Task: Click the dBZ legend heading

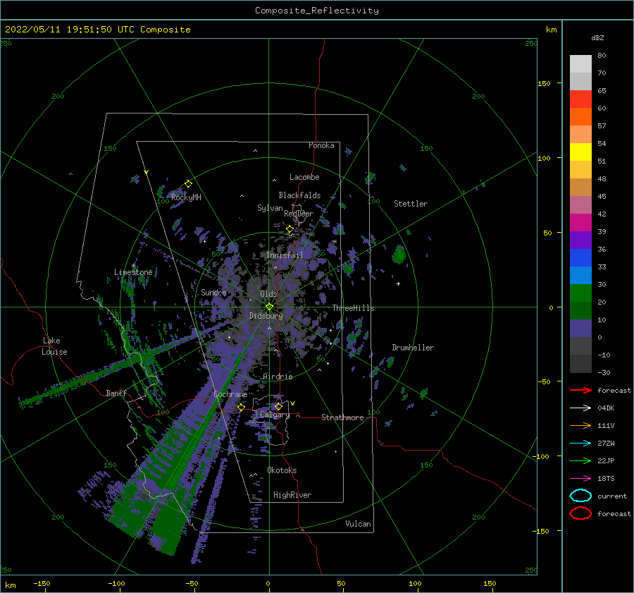Action: (597, 37)
